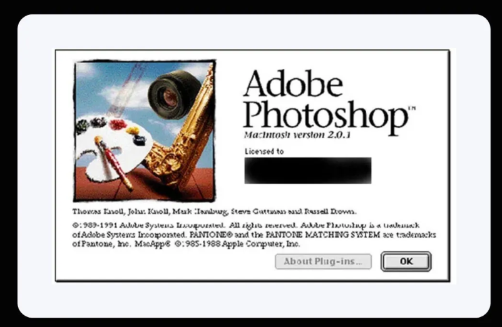Click the yellow paint blob on palette
Image resolution: width=502 pixels, height=327 pixels.
133,131
